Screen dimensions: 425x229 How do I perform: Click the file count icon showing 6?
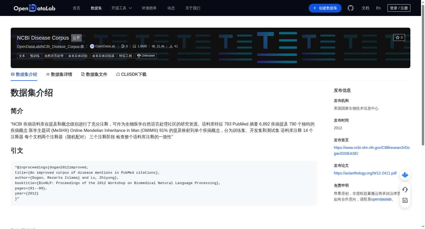123,46
